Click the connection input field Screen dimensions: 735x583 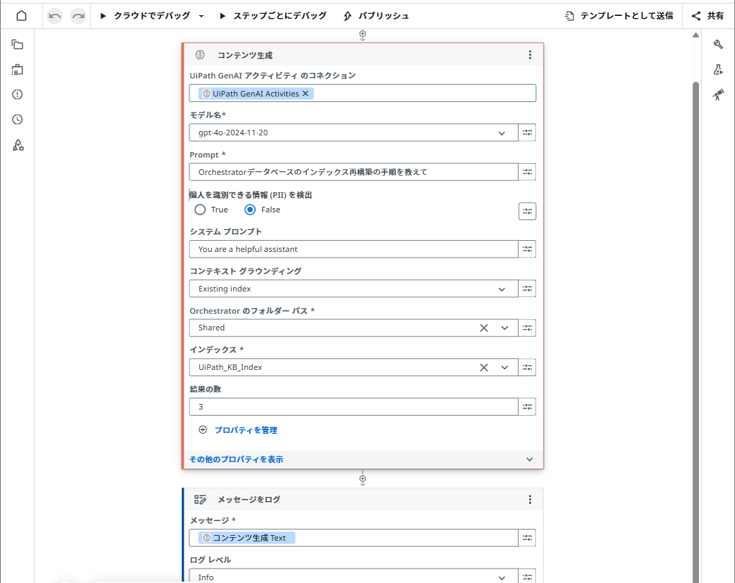[x=363, y=93]
